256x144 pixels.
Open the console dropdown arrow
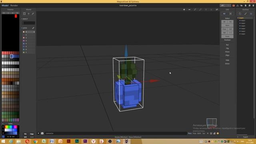[38, 133]
